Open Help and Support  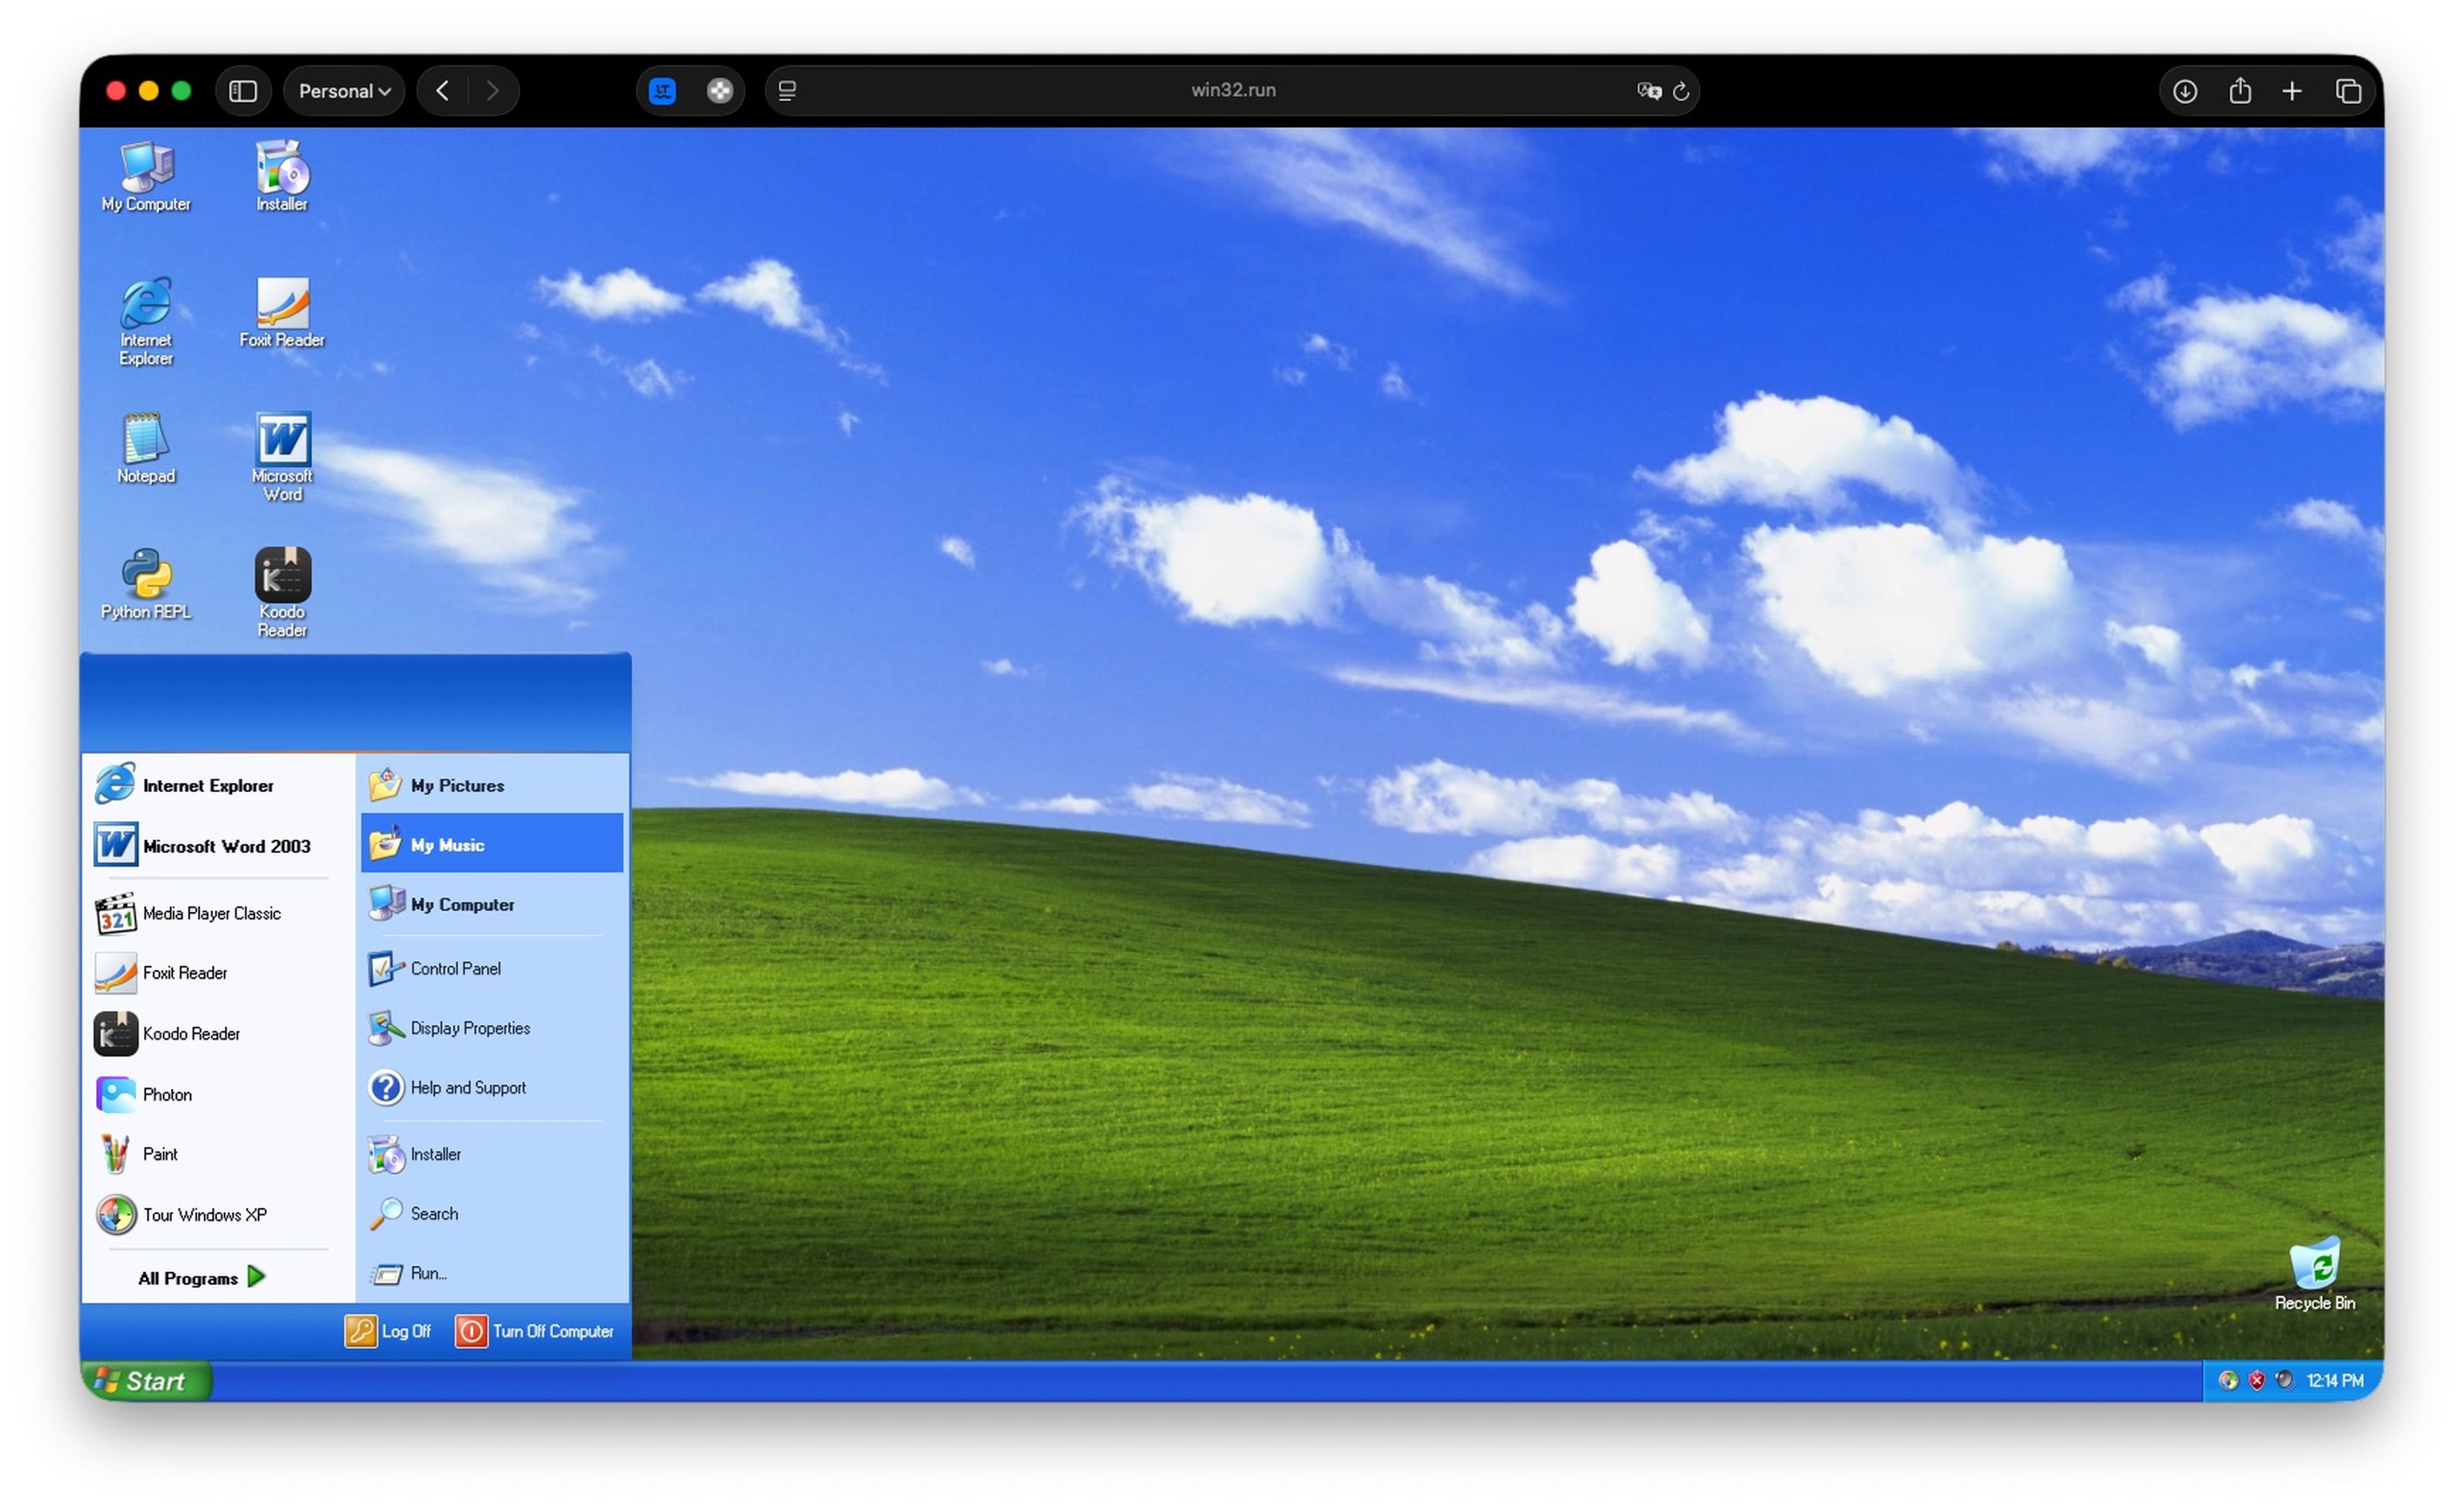(x=492, y=1088)
